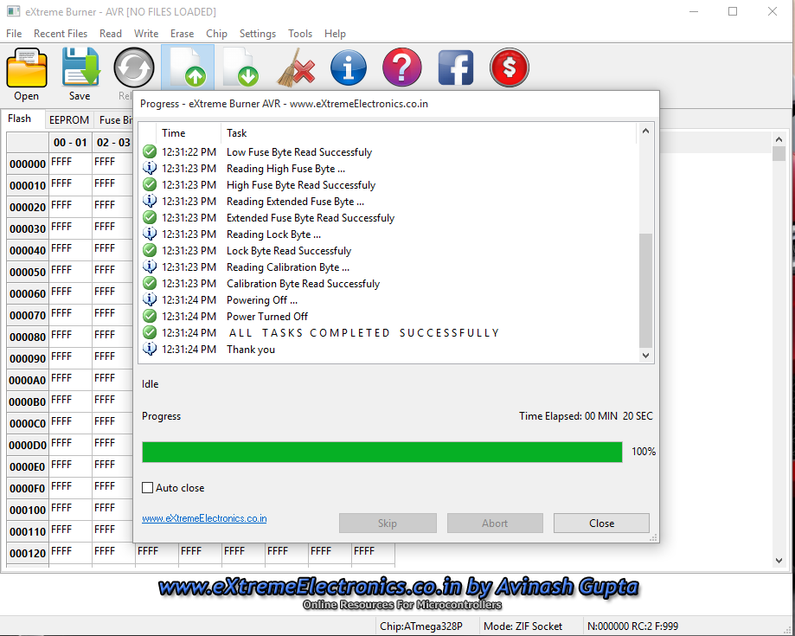
Task: Click the task log scroll down arrow
Action: pyautogui.click(x=645, y=356)
